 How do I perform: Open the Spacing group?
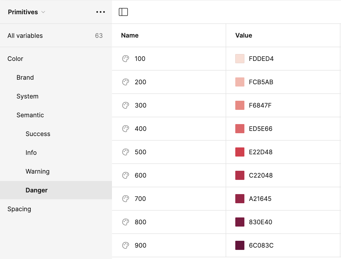(19, 209)
